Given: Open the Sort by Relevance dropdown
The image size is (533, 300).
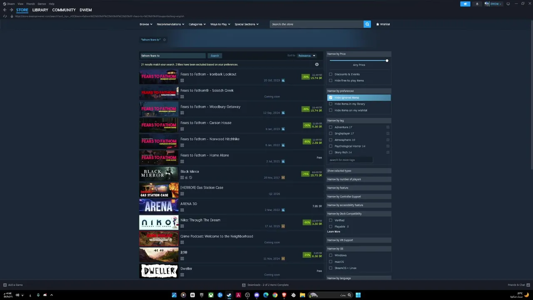Looking at the screenshot, I should 307,55.
